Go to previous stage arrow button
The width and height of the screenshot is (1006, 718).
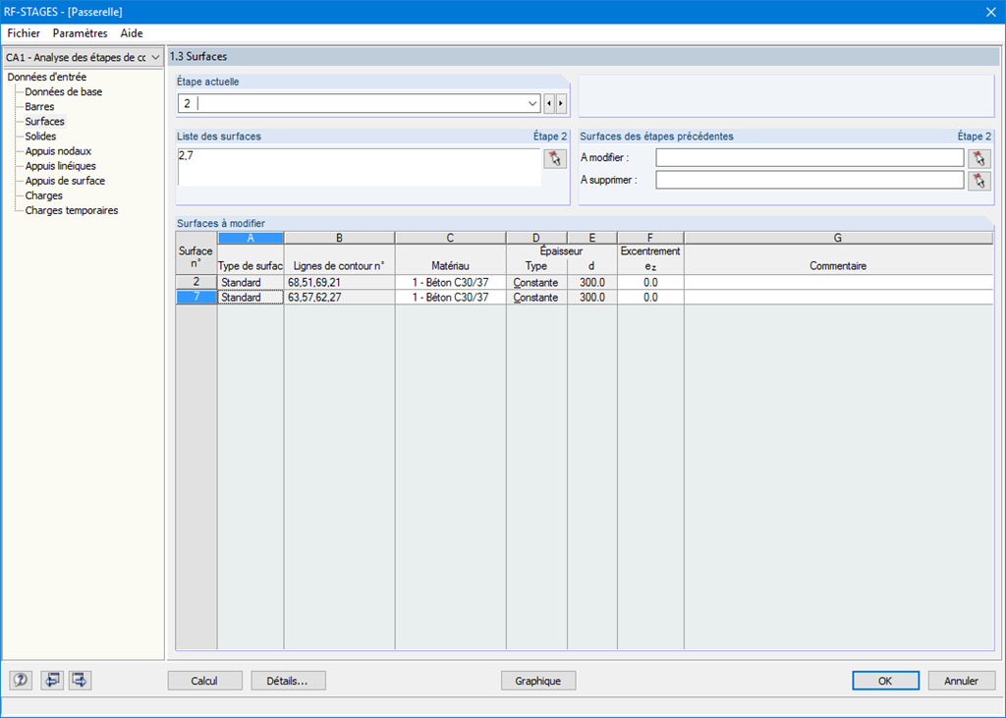tap(549, 103)
